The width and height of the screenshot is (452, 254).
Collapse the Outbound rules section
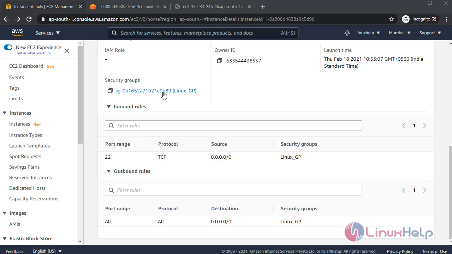[x=109, y=171]
